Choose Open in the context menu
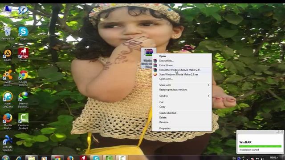The width and height of the screenshot is (285, 160). (x=182, y=56)
